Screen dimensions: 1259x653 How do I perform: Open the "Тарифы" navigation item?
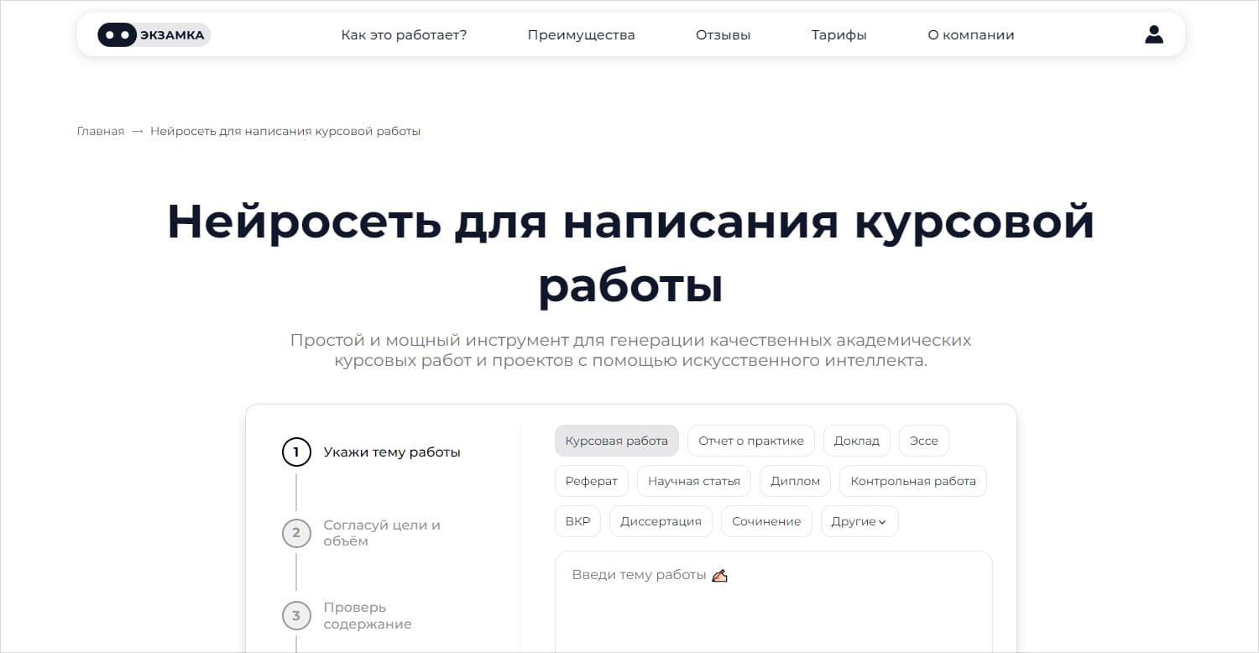838,34
